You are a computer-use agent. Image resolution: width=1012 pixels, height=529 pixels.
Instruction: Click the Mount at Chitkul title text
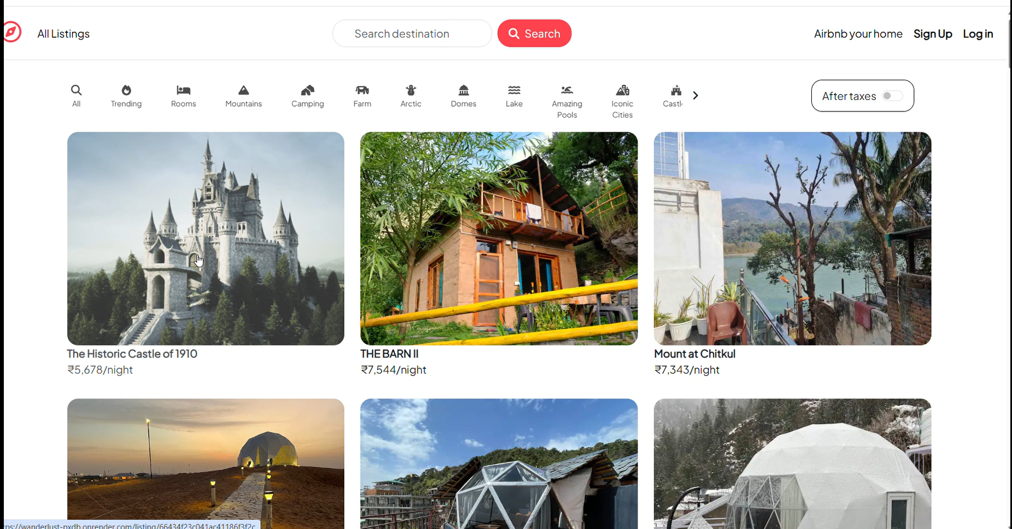click(694, 354)
